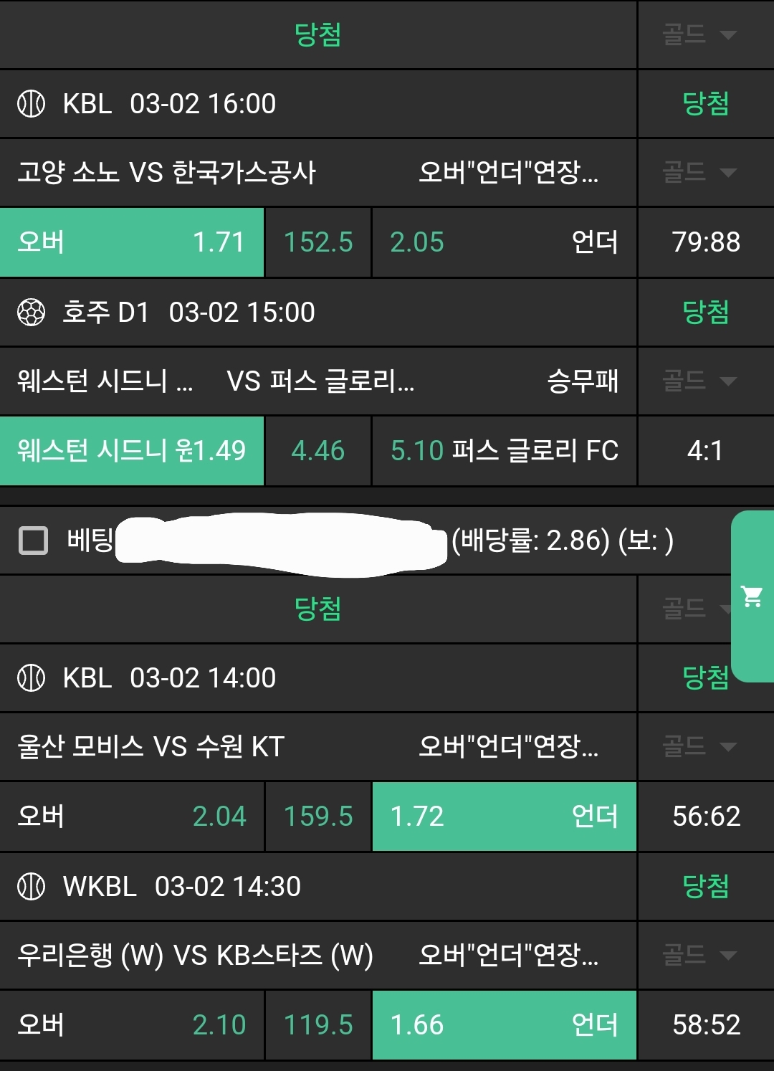The image size is (774, 1071).
Task: Open 골드 dropdown on 고양 소노 match row
Action: 699,172
